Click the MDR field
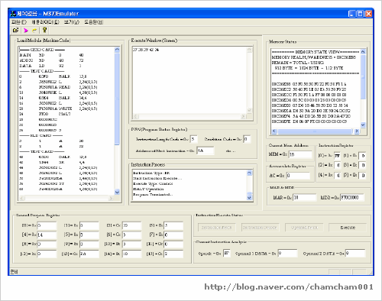 coord(352,197)
